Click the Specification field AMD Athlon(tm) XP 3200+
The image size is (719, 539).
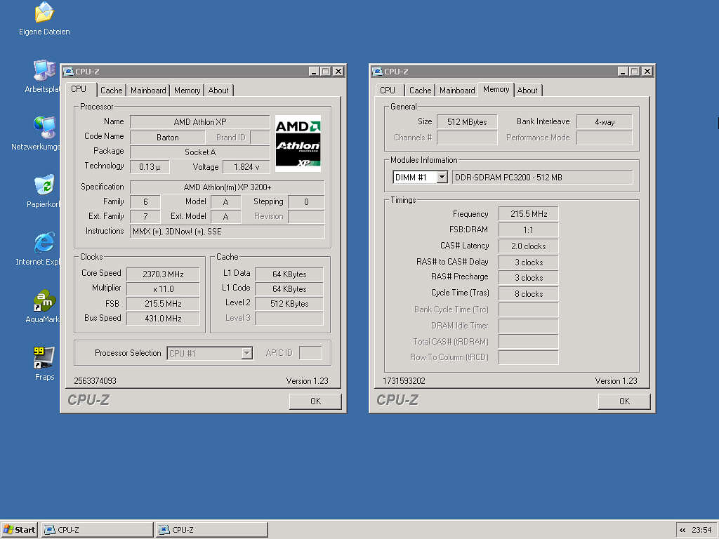(x=227, y=187)
